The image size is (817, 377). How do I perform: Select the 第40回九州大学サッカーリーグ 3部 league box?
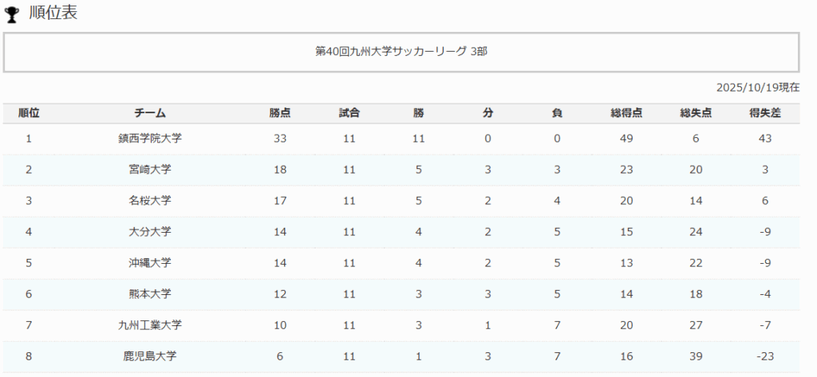click(x=401, y=52)
